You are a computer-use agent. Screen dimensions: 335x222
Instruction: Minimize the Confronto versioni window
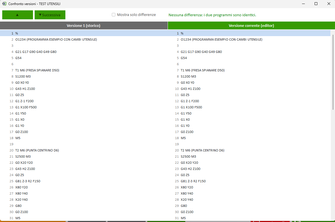click(x=303, y=4)
